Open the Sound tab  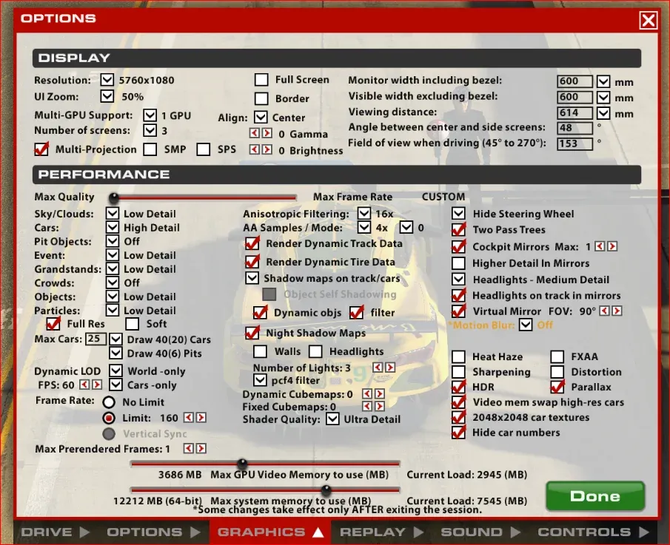pyautogui.click(x=480, y=532)
